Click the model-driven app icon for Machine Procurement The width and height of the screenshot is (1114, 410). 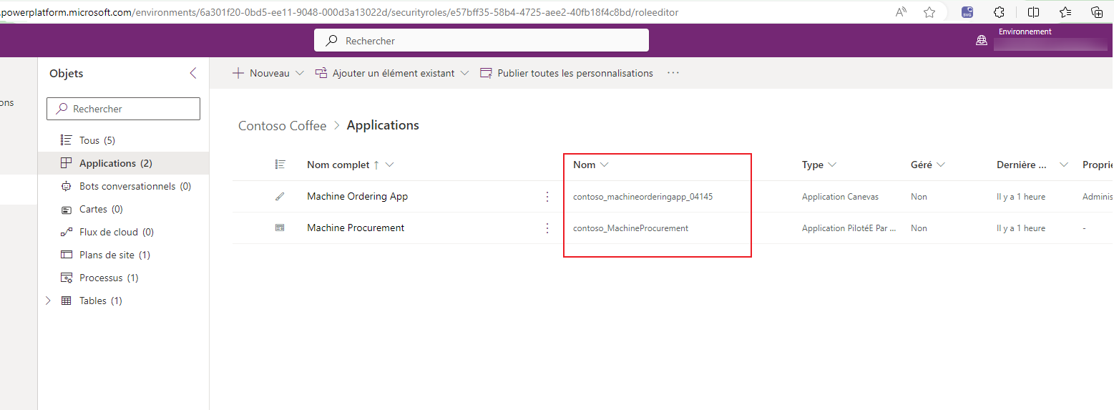(x=280, y=228)
